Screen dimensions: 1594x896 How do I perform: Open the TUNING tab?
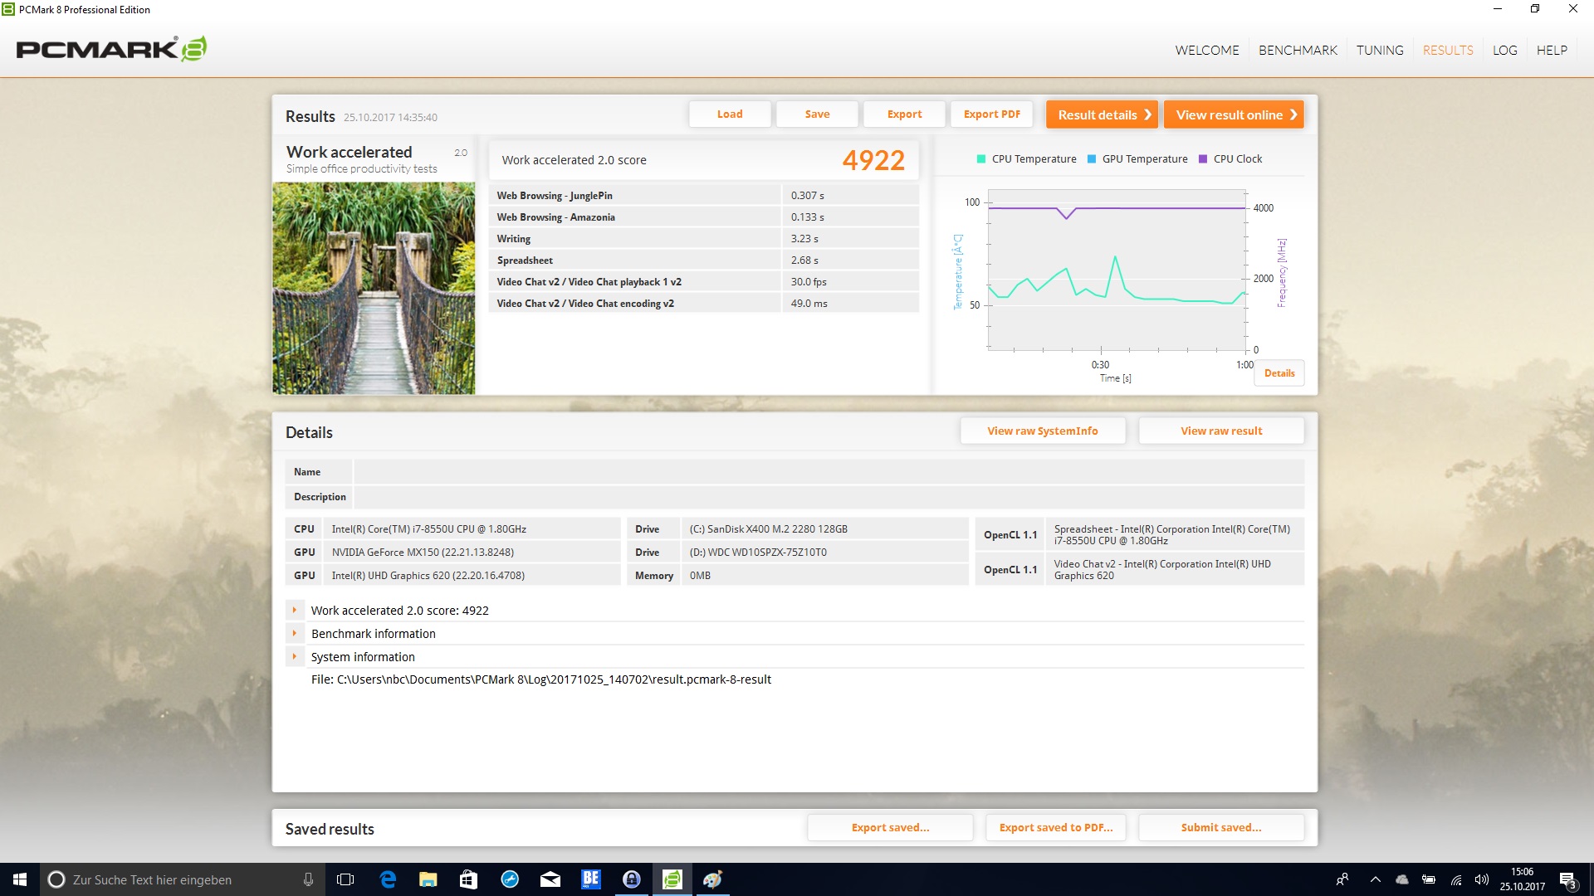(x=1380, y=50)
